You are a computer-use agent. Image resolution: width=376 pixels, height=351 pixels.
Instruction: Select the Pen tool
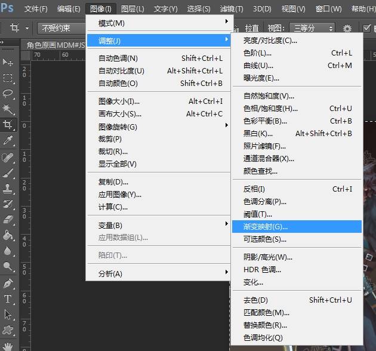click(8, 284)
